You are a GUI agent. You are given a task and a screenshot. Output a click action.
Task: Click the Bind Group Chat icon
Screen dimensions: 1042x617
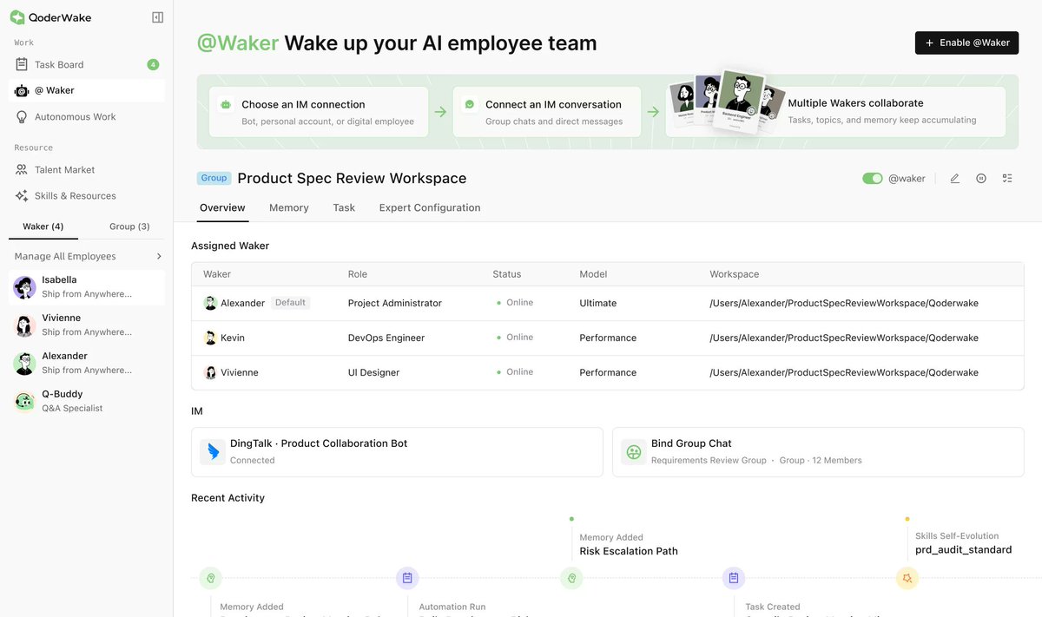[x=634, y=451]
